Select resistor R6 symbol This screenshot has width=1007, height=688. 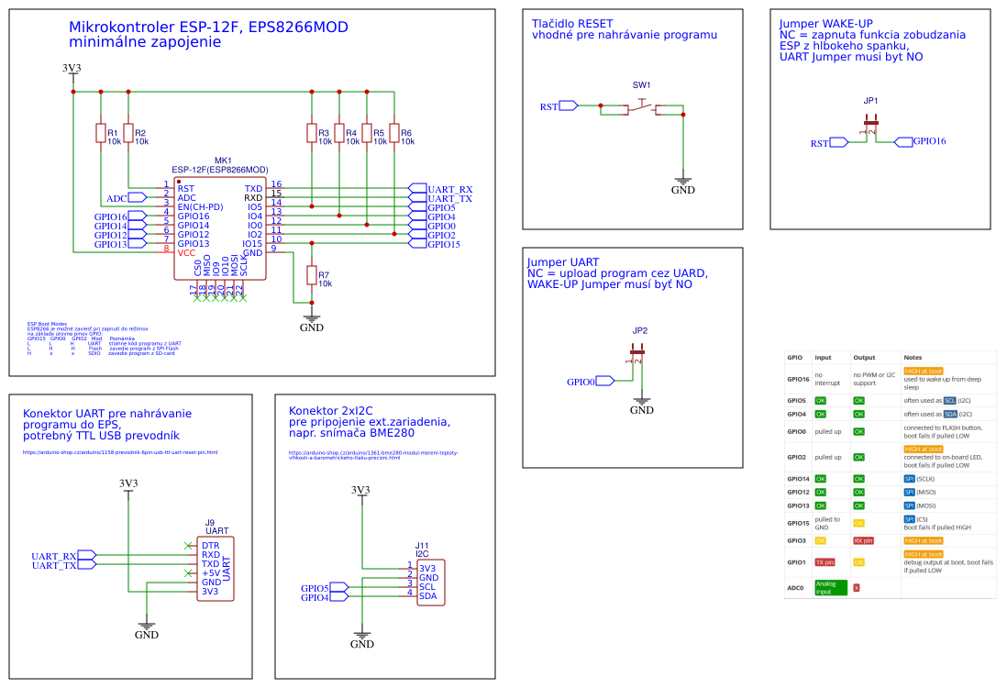click(394, 133)
